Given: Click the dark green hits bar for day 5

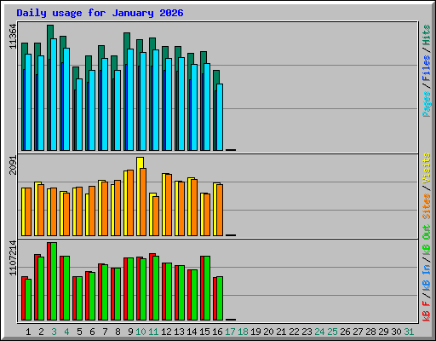Looking at the screenshot, I should (76, 72).
